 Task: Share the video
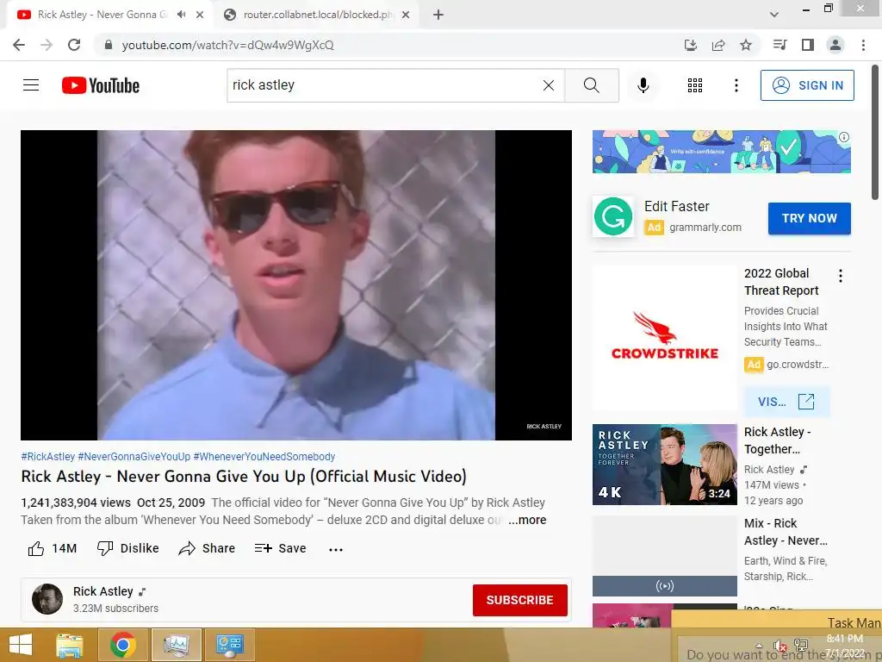tap(207, 548)
